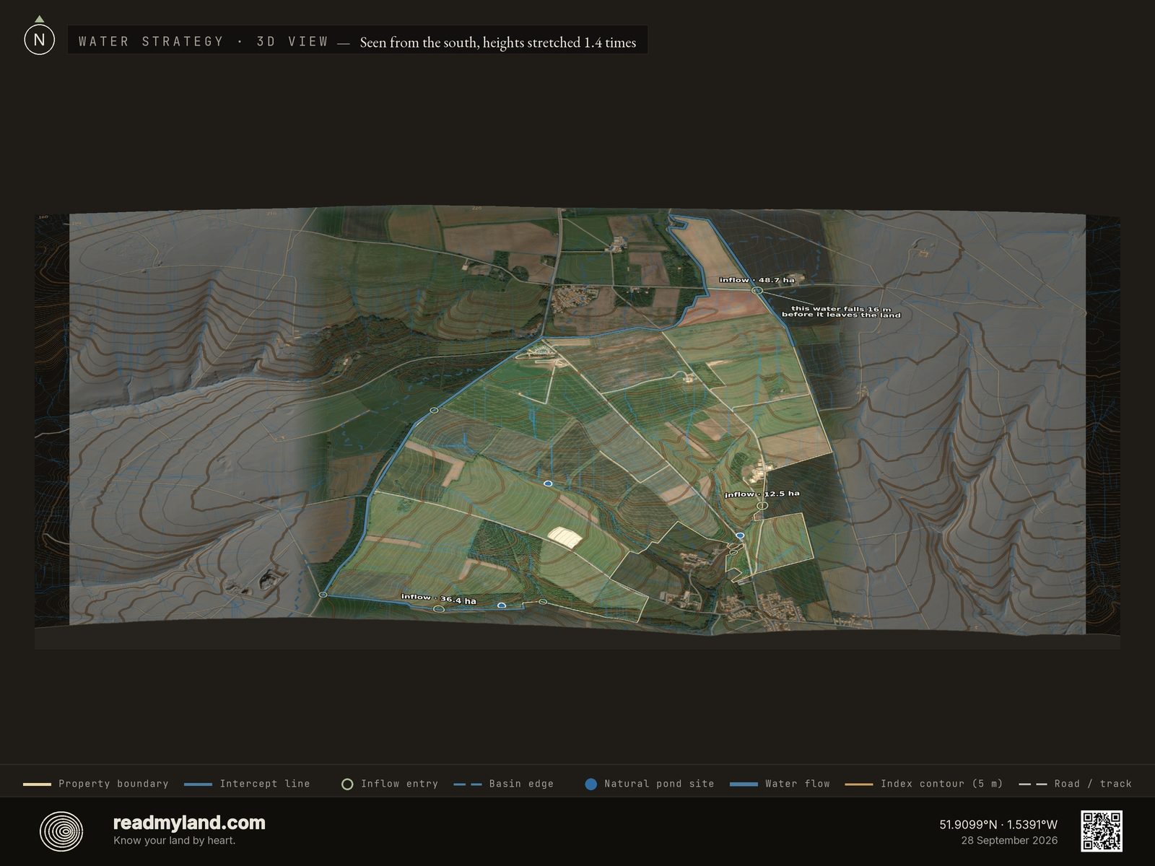1155x866 pixels.
Task: Click the readmyland spiral logo
Action: tap(61, 831)
